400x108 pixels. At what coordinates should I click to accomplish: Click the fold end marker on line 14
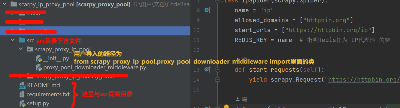[218, 79]
